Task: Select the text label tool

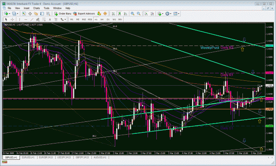Action: click(56, 19)
